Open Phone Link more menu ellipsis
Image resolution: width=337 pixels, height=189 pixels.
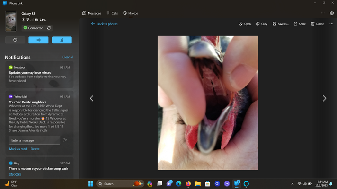point(323,13)
